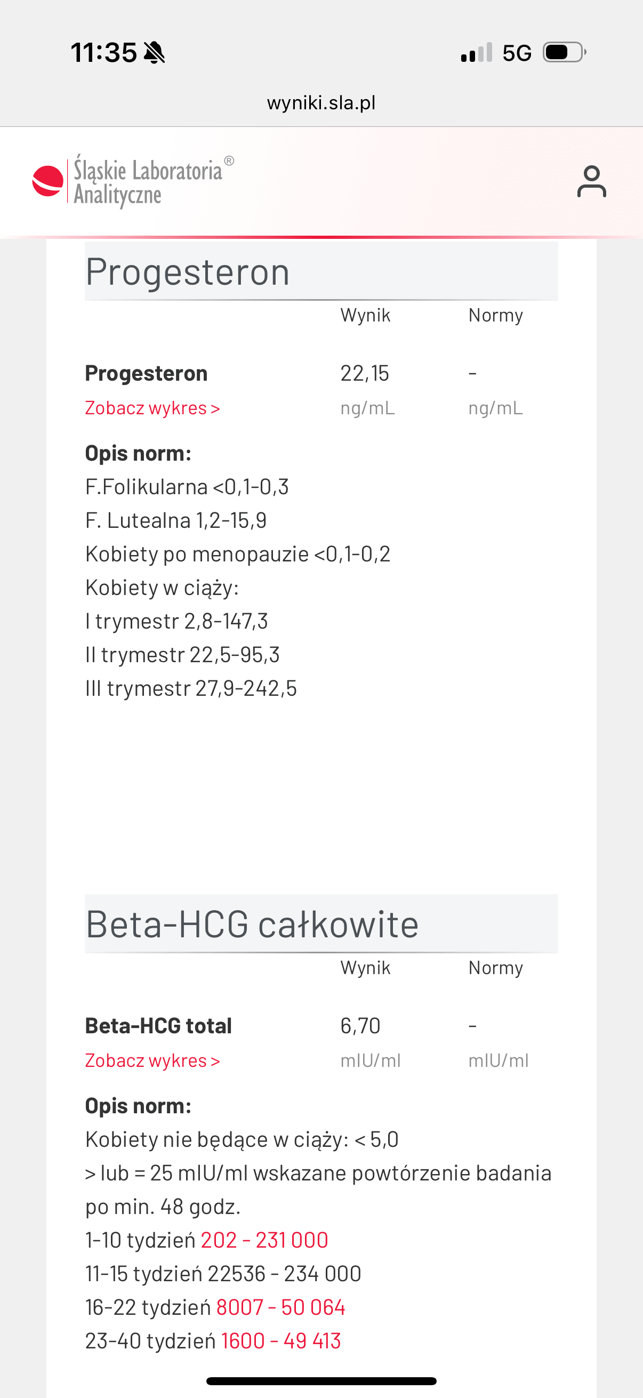Tap the battery icon in status bar
The width and height of the screenshot is (643, 1398).
coord(564,53)
